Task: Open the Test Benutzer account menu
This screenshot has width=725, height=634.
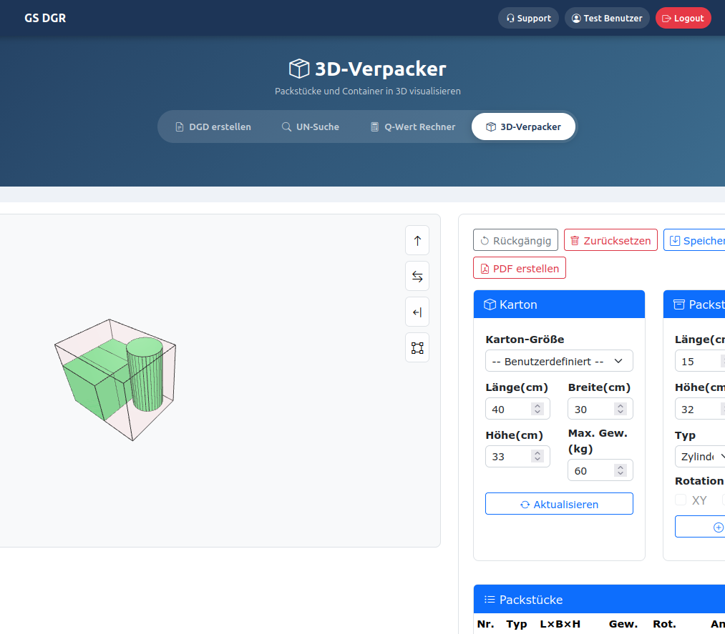Action: point(607,19)
